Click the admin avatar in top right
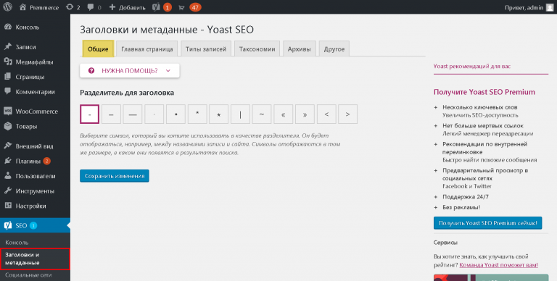This screenshot has width=557, height=281. [x=549, y=7]
